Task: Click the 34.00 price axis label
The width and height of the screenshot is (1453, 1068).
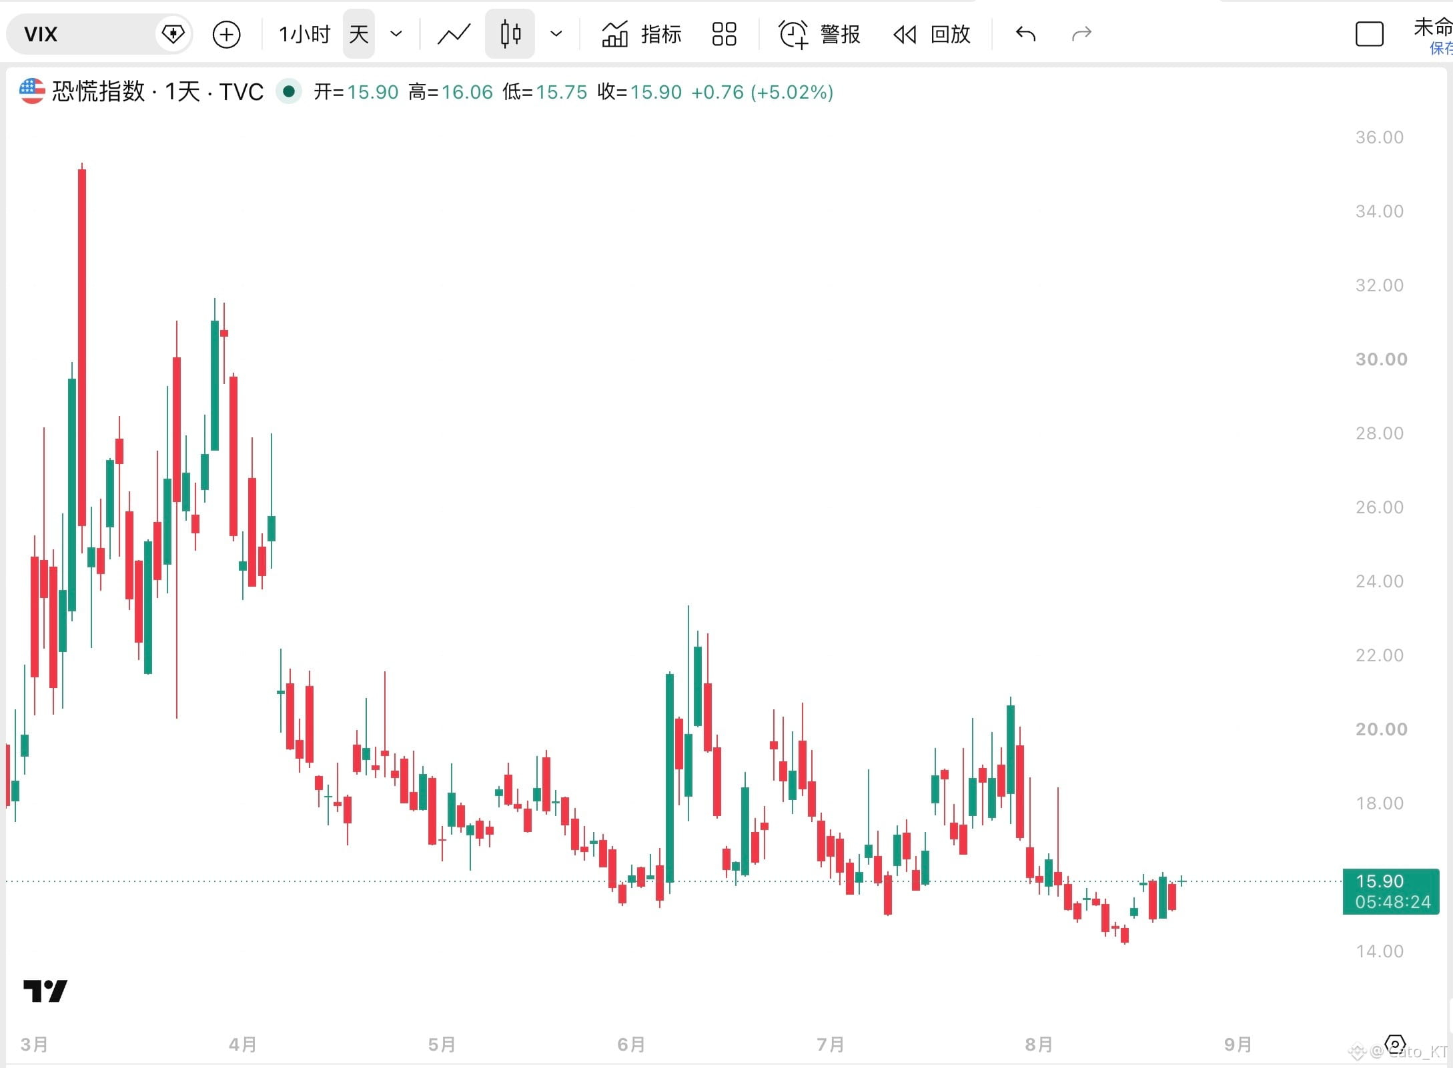Action: point(1380,211)
